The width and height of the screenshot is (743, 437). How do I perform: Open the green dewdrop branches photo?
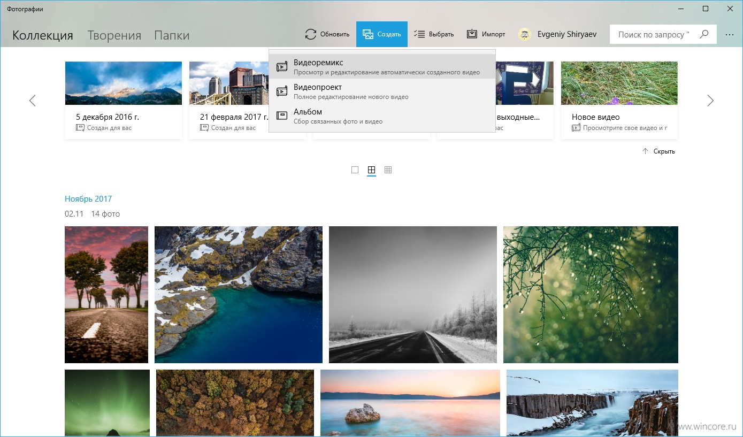coord(591,295)
